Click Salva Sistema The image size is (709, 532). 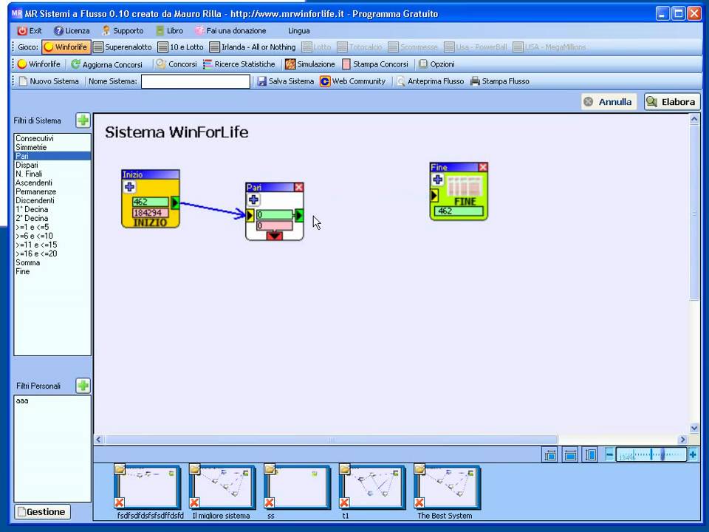coord(286,81)
